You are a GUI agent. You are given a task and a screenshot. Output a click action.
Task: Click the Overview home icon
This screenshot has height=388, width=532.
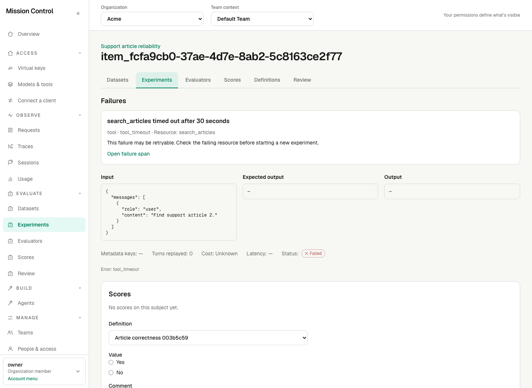tap(10, 34)
